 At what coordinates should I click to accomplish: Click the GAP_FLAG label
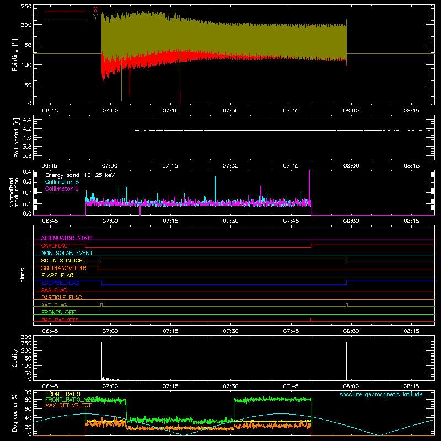click(x=54, y=245)
